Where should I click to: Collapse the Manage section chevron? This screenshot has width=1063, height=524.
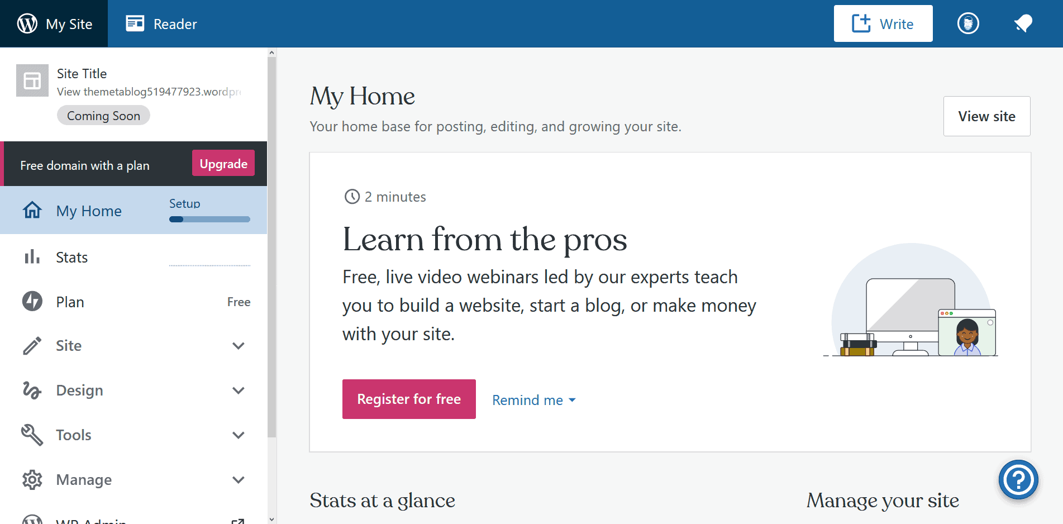point(239,479)
